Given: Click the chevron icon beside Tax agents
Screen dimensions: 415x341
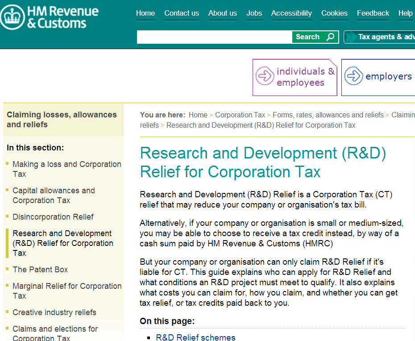Looking at the screenshot, I should (350, 37).
